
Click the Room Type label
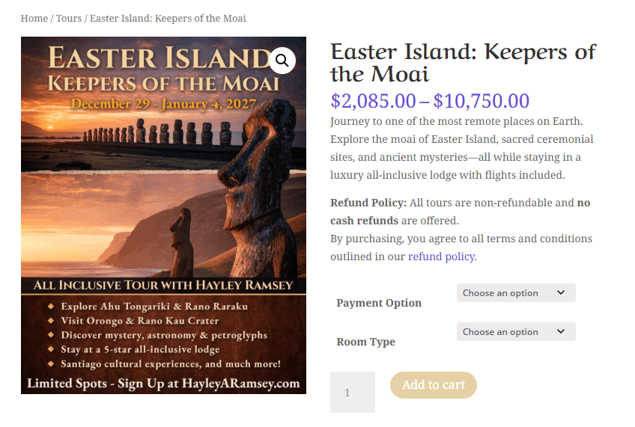tap(366, 342)
